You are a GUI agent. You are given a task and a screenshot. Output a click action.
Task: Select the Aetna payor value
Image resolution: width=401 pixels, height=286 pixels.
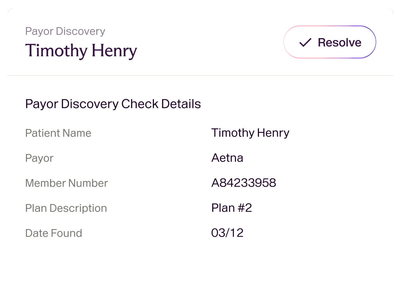227,158
